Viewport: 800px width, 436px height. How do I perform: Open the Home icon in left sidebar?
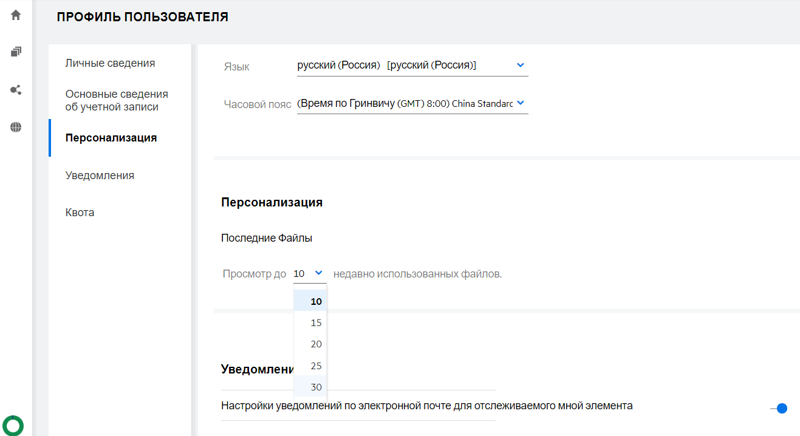(x=16, y=15)
